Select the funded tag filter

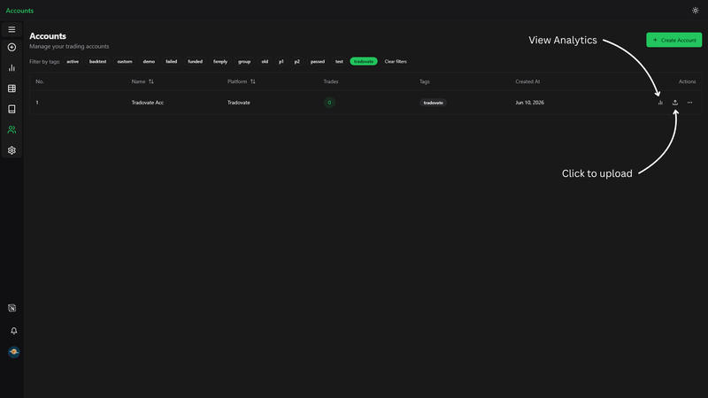[x=195, y=61]
